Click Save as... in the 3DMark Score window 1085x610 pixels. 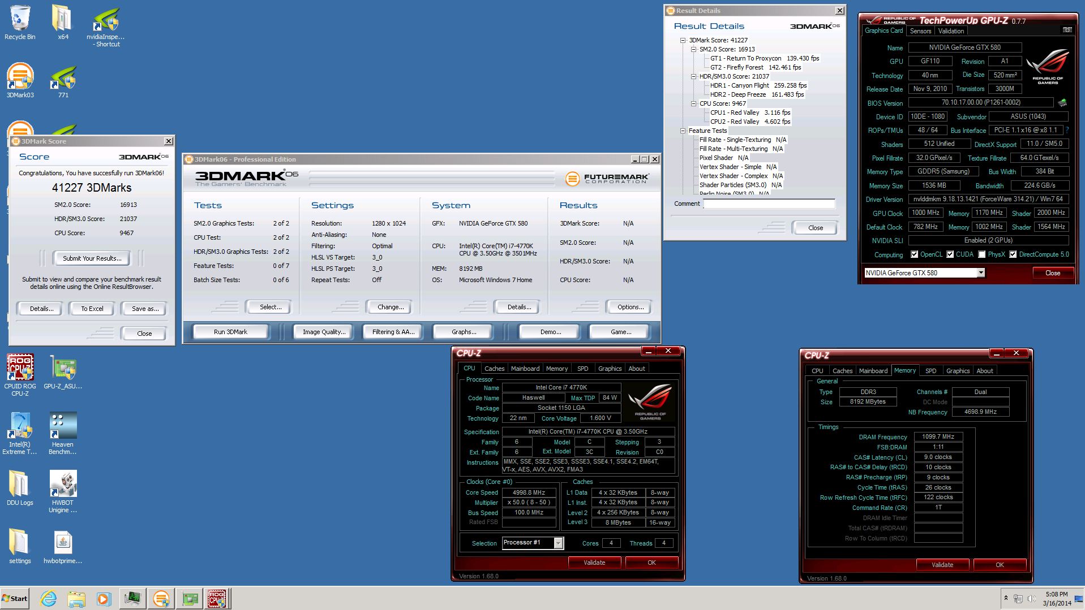coord(145,309)
